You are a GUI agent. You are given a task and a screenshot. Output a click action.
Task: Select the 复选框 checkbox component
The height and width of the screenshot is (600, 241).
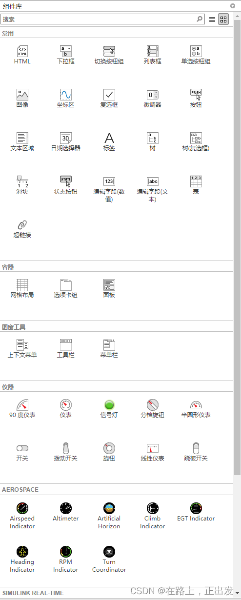pos(109,95)
